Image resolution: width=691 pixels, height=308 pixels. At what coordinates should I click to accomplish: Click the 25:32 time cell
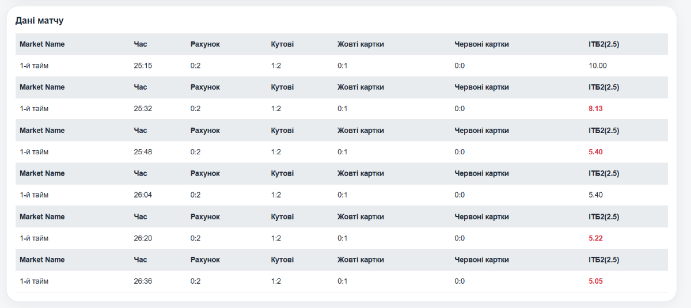pyautogui.click(x=143, y=109)
